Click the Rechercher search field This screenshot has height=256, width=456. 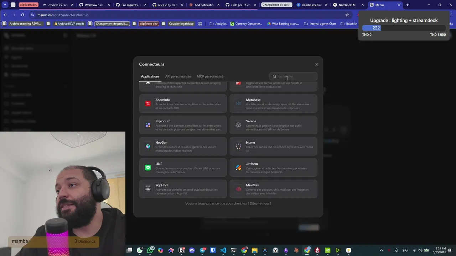[294, 76]
